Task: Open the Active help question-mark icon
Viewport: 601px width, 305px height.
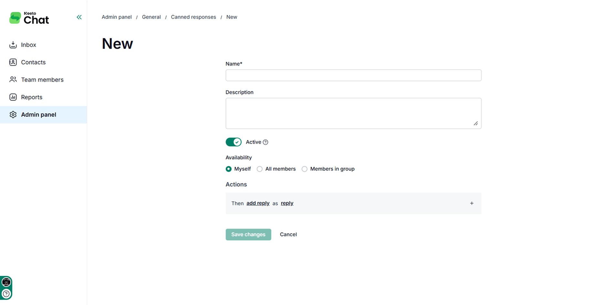Action: (x=265, y=142)
